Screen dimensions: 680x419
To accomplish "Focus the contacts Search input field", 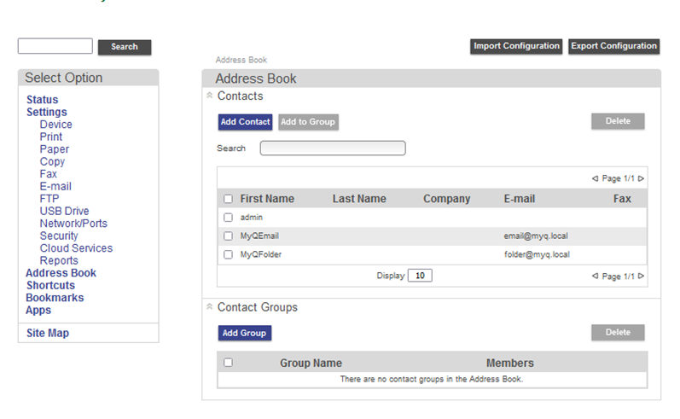I will (333, 148).
